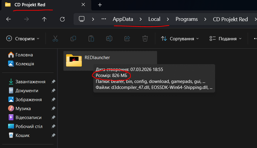The image size is (257, 148).
Task: Click the Paste clipboard icon
Action: point(91,38)
